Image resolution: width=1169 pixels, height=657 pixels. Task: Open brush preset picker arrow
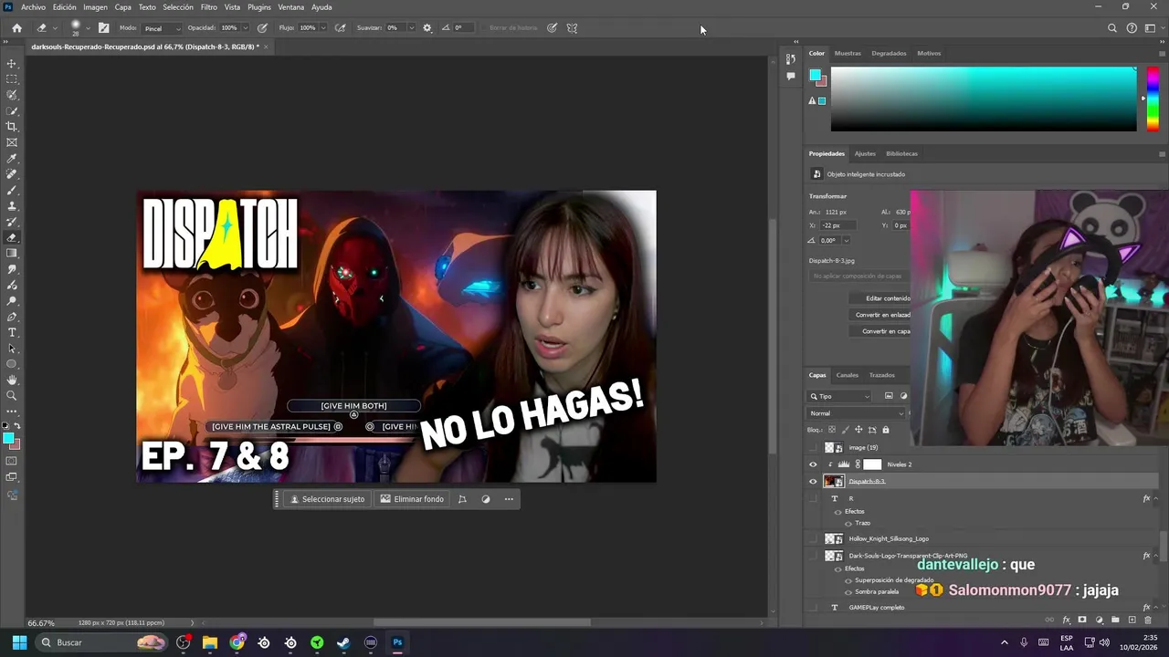point(89,28)
